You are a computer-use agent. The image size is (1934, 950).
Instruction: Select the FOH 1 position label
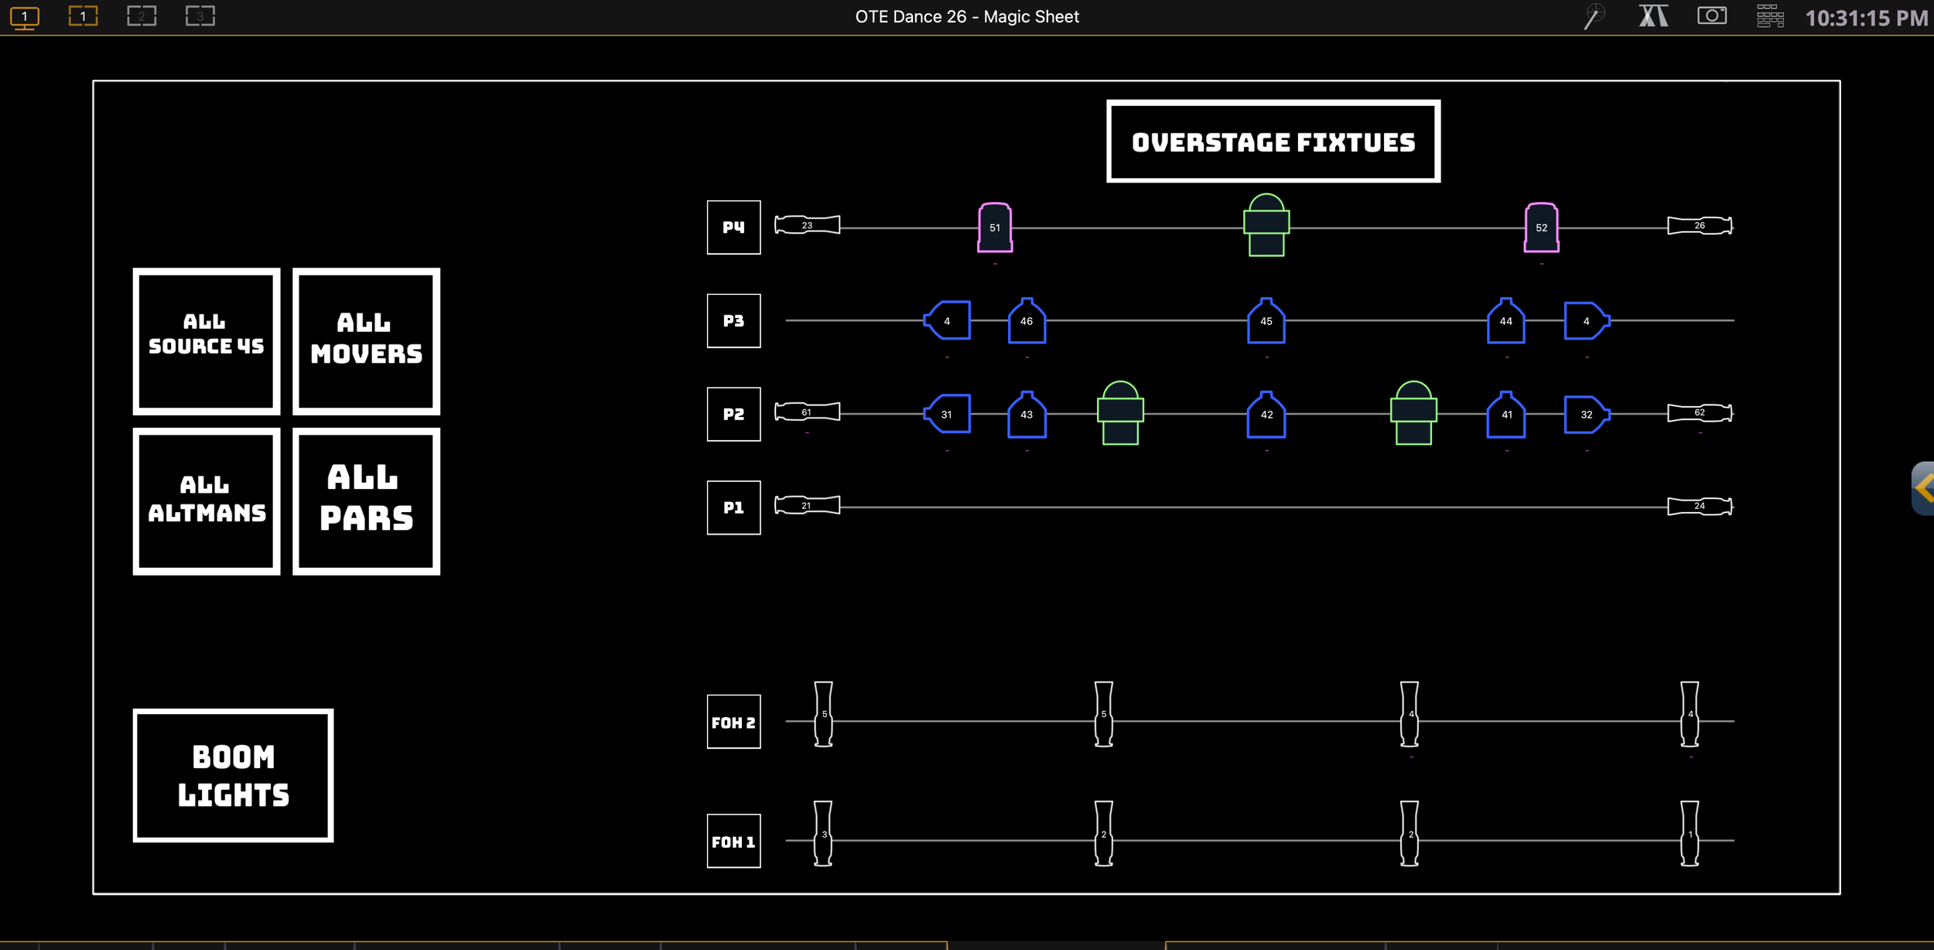pos(733,841)
